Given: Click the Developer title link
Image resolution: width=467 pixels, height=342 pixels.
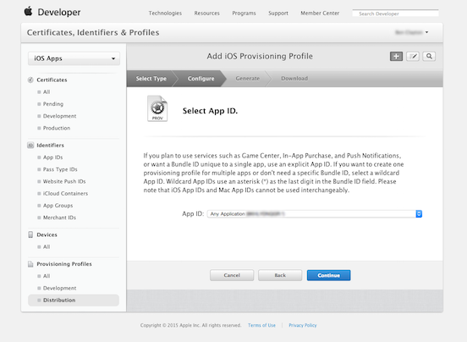Looking at the screenshot, I should tap(59, 12).
